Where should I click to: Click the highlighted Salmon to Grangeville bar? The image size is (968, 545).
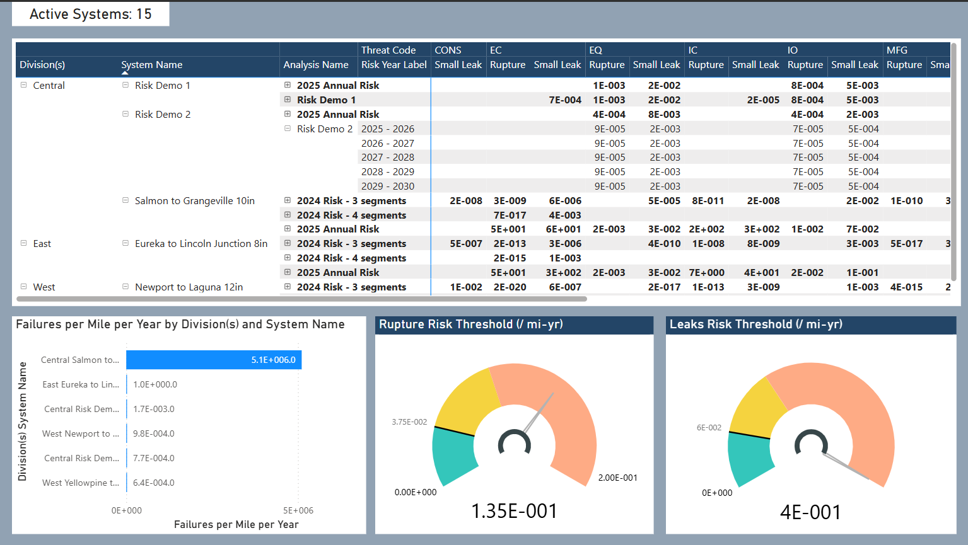coord(214,360)
